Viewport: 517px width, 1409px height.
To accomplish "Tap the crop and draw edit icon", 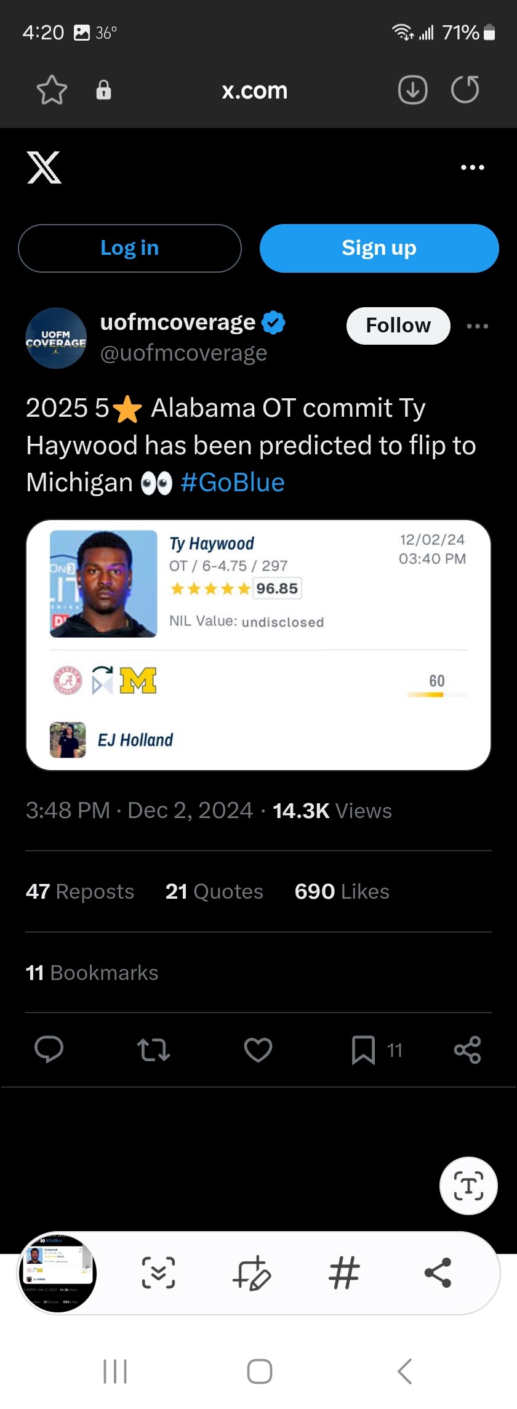I will point(252,1272).
